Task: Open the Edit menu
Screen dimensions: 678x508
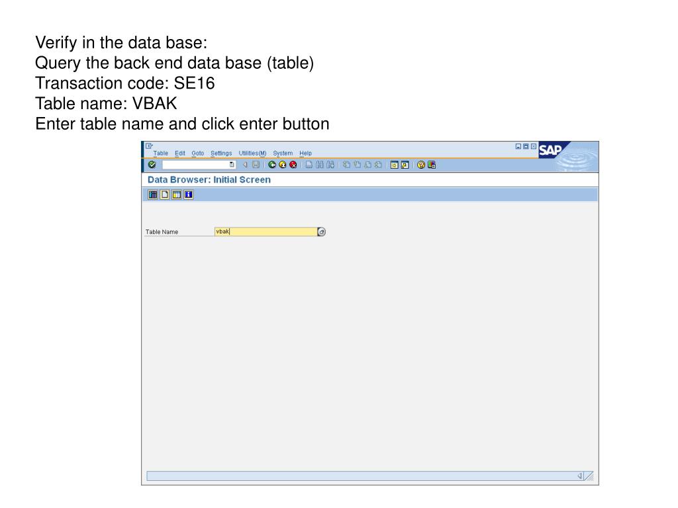Action: pos(180,153)
